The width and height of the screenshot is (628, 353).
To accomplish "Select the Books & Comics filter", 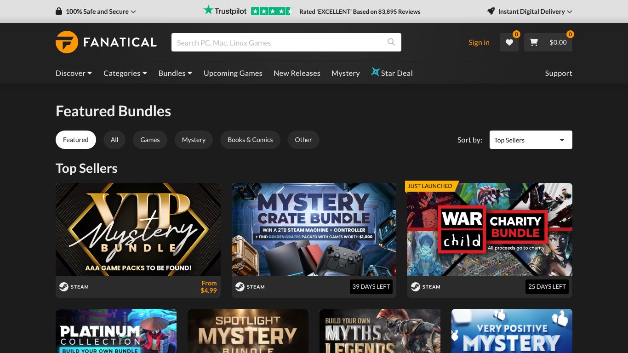I will (x=251, y=140).
